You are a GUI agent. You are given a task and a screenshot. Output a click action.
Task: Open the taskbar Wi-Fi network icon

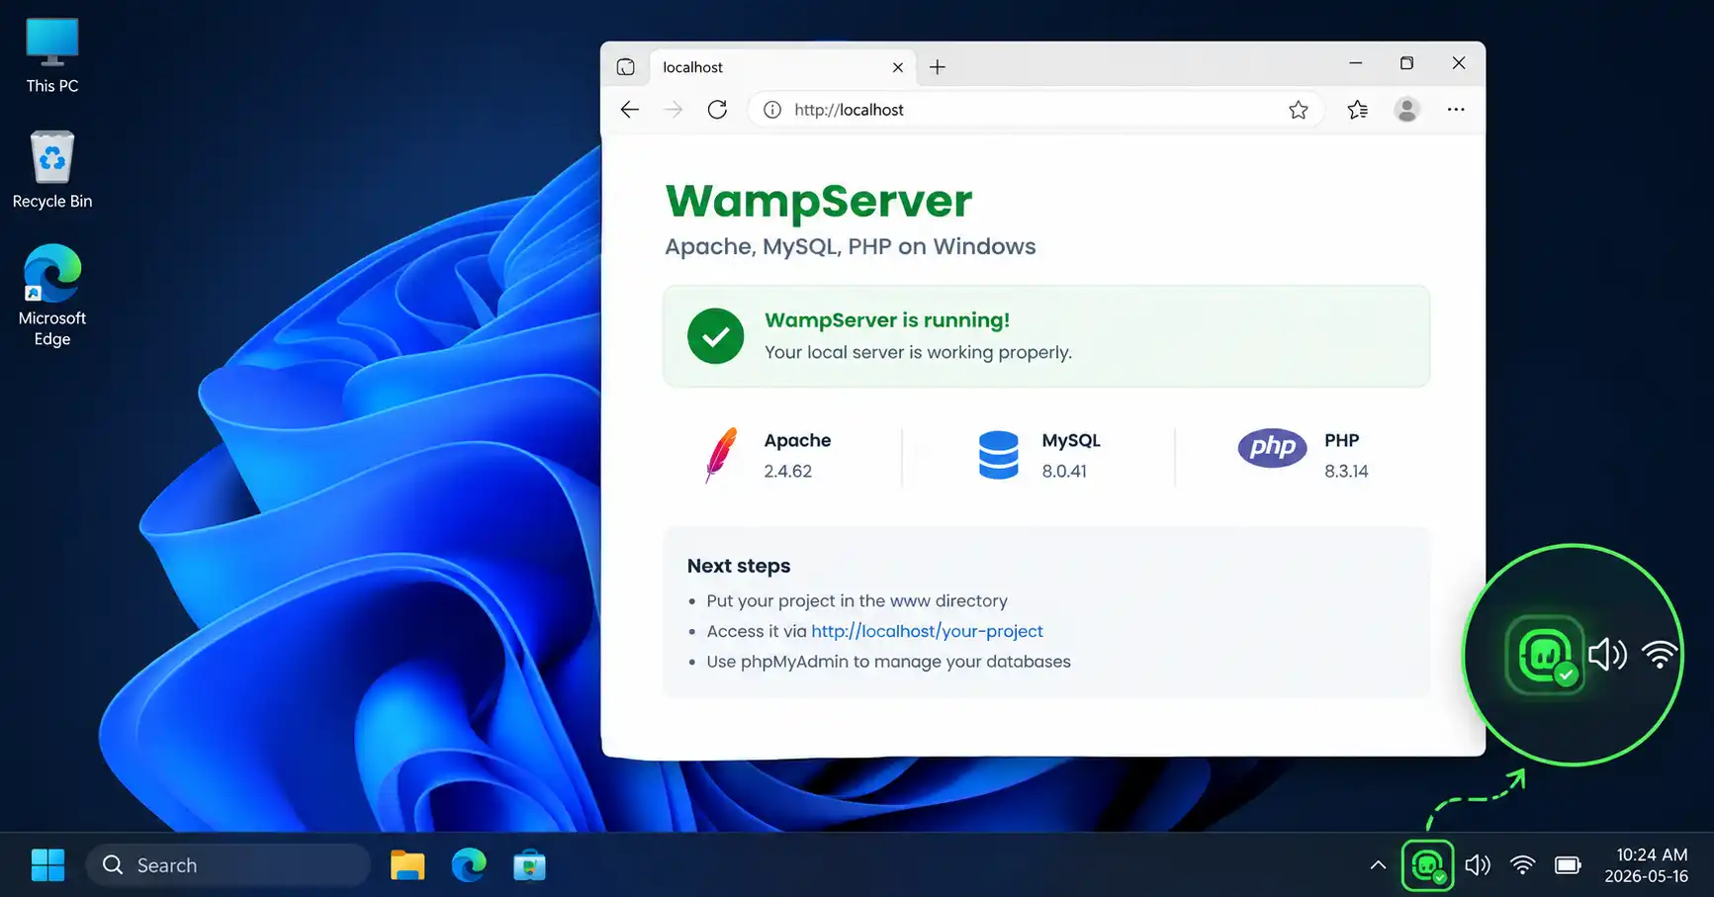(x=1522, y=865)
